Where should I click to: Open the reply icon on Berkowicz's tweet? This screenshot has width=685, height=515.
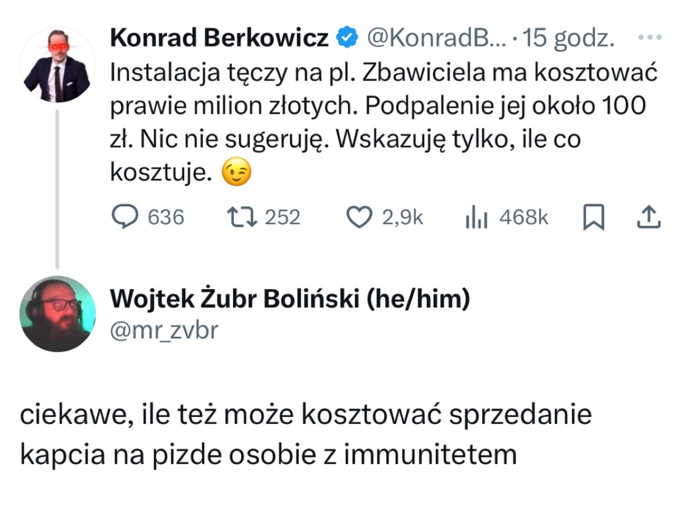click(x=123, y=217)
